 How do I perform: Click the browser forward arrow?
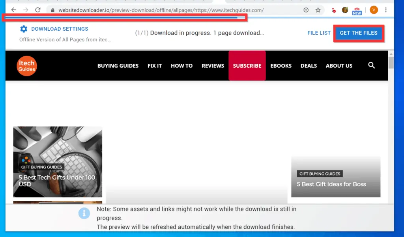[x=26, y=10]
